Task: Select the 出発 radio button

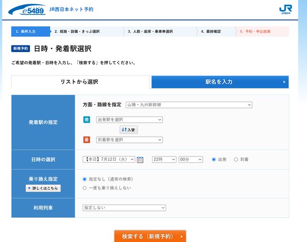Action: pos(214,159)
